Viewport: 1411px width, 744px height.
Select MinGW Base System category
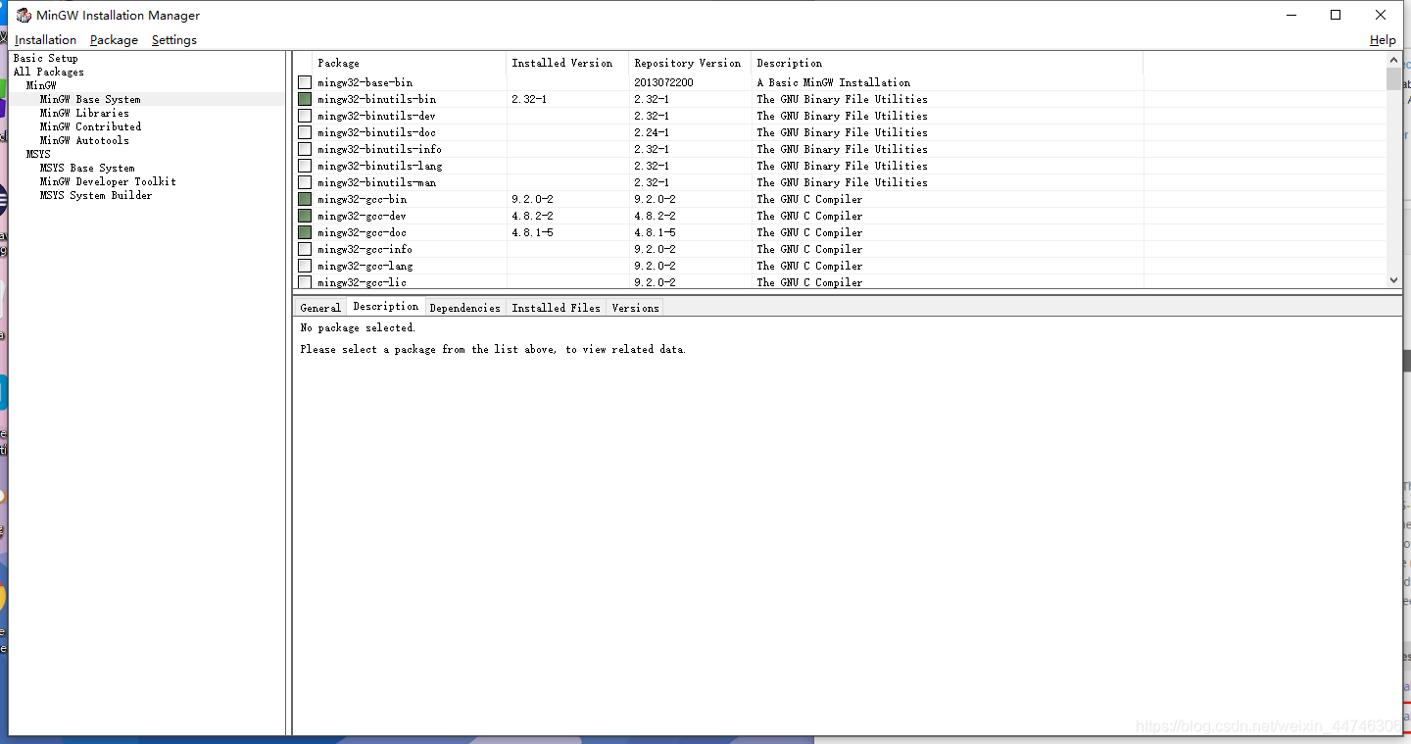pos(90,99)
